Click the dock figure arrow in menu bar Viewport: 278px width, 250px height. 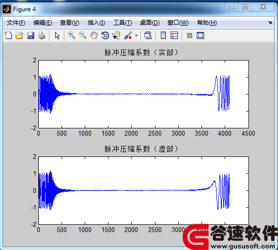point(270,22)
